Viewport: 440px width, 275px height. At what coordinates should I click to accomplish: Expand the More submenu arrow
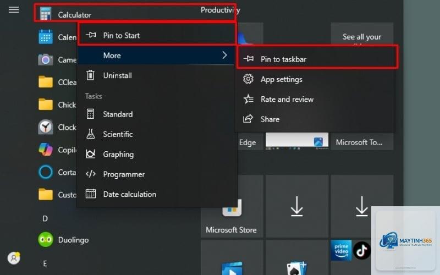(224, 55)
